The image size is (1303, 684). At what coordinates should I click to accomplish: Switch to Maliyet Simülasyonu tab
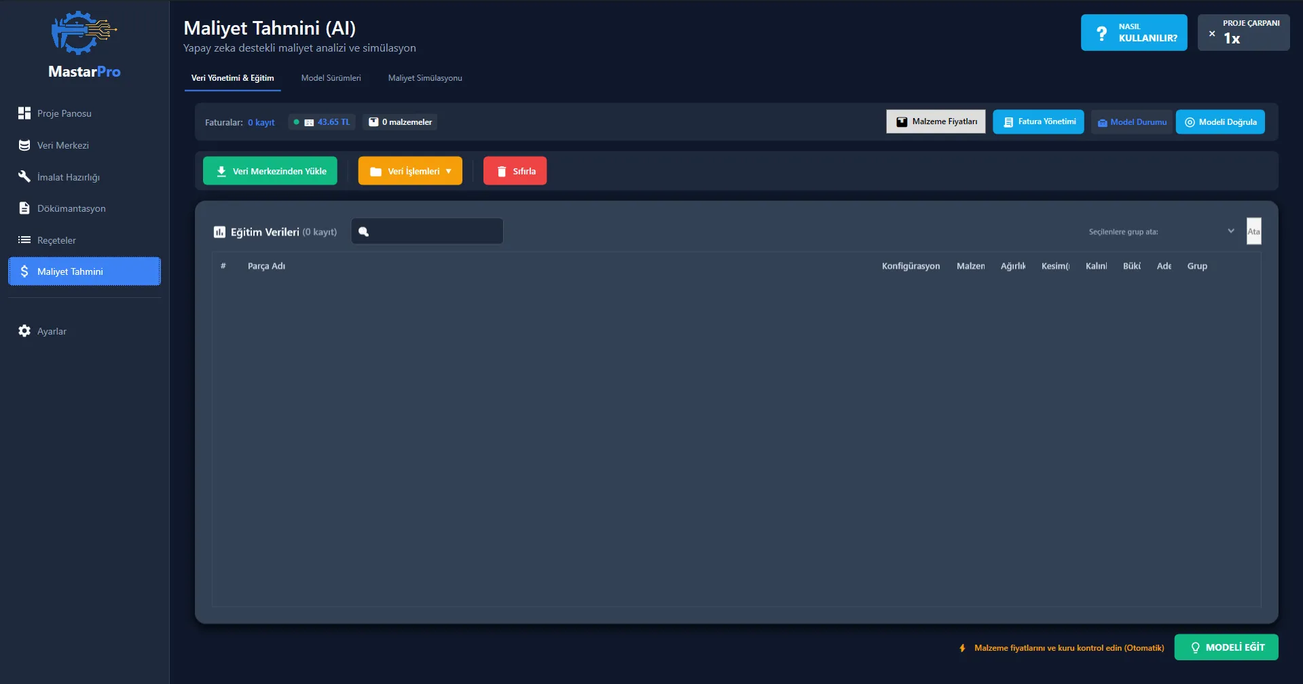pos(424,78)
